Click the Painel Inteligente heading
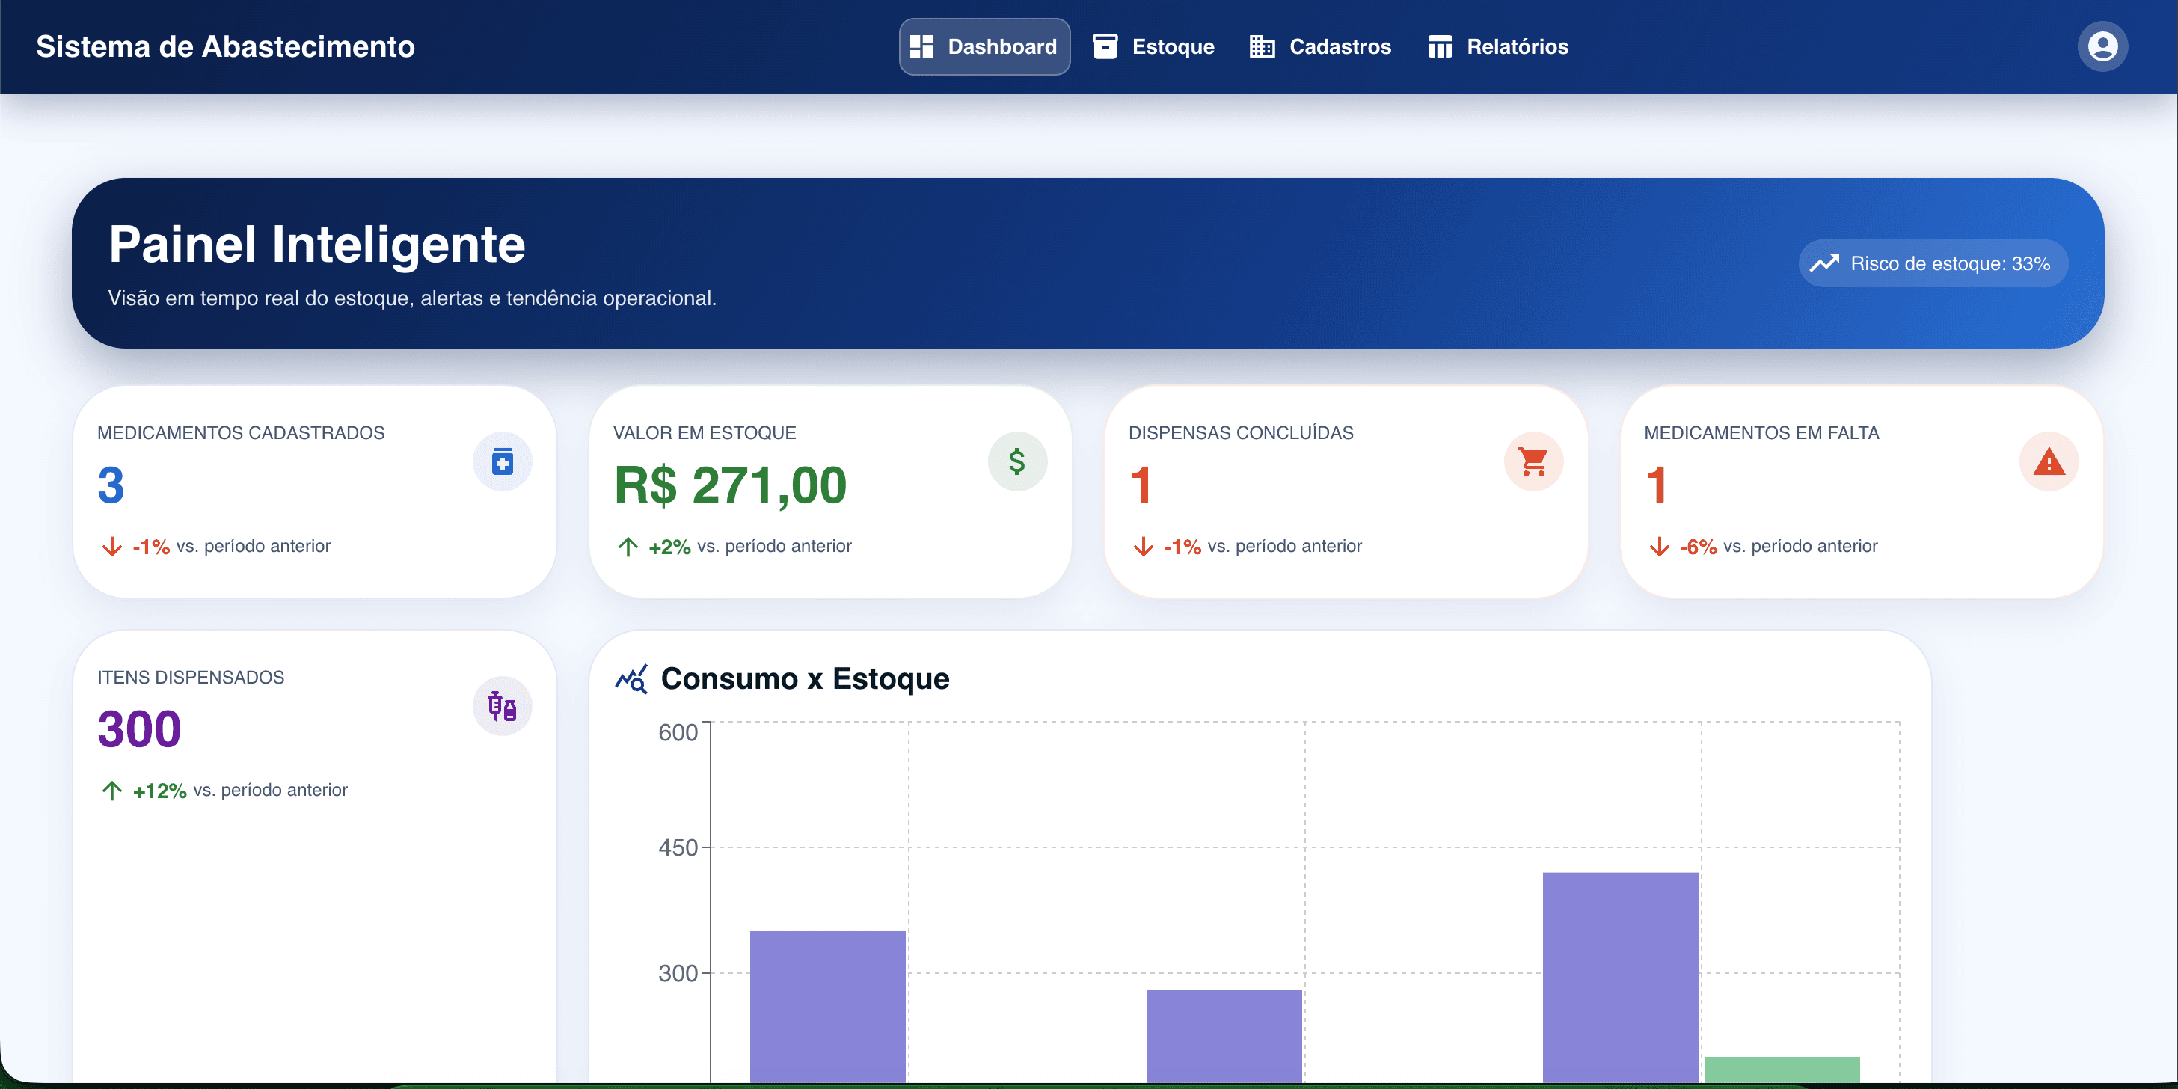Viewport: 2178px width, 1089px height. click(x=317, y=245)
